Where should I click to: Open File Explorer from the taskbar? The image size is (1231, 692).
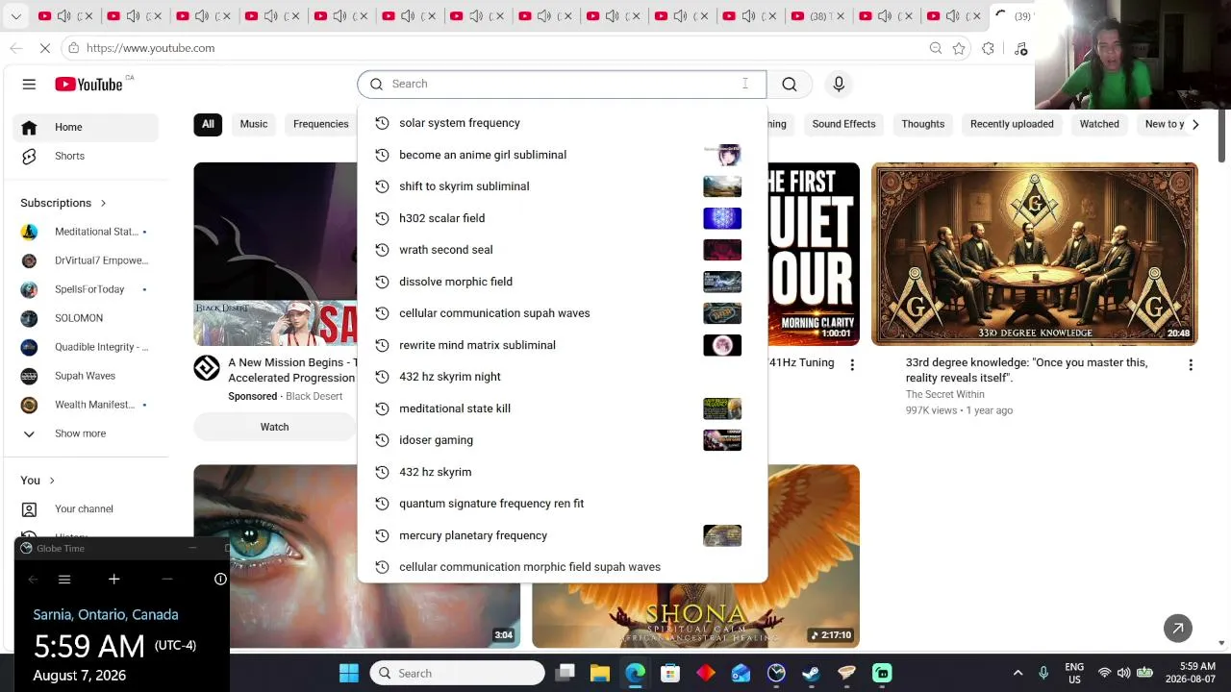tap(600, 673)
